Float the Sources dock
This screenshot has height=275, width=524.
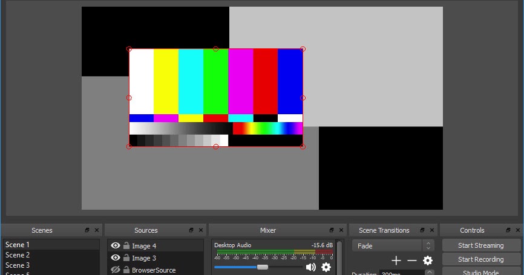point(191,230)
